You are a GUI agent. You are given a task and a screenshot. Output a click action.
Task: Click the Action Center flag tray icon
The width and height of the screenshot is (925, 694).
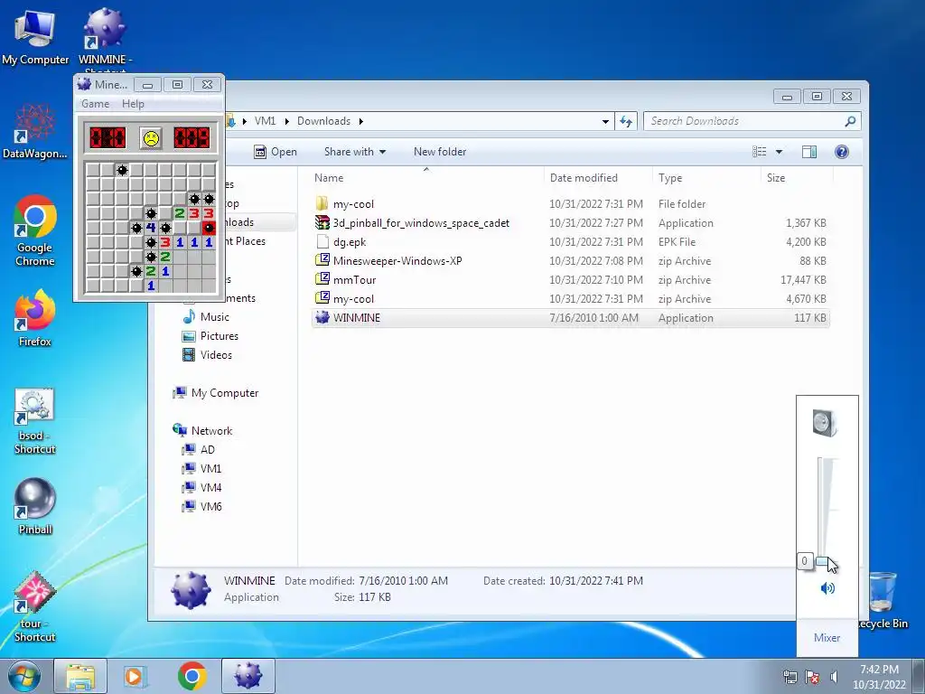coord(812,677)
